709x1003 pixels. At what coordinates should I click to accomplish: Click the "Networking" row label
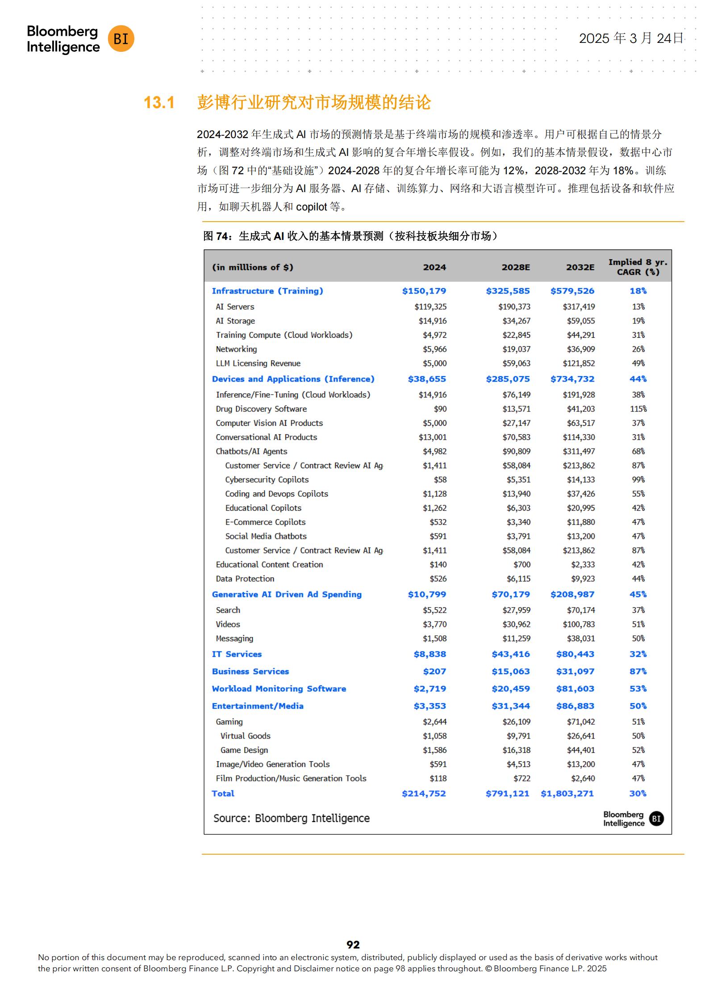click(x=236, y=349)
